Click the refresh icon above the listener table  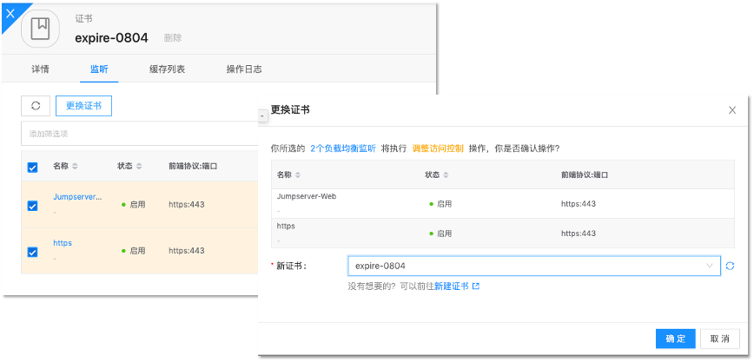point(36,106)
